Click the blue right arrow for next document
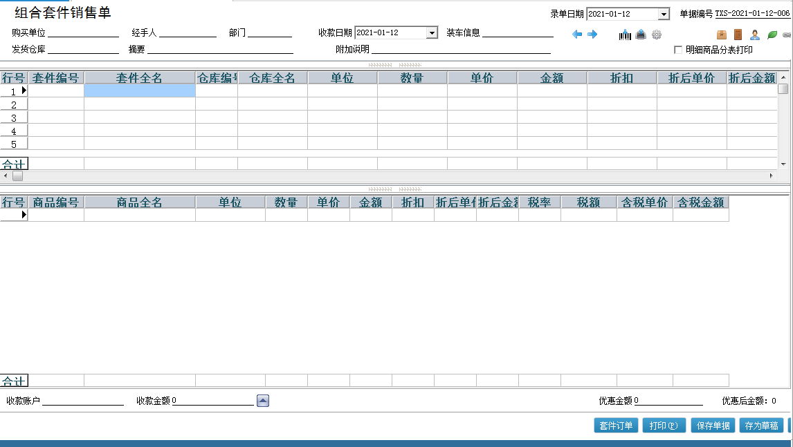793x447 pixels. click(x=592, y=35)
